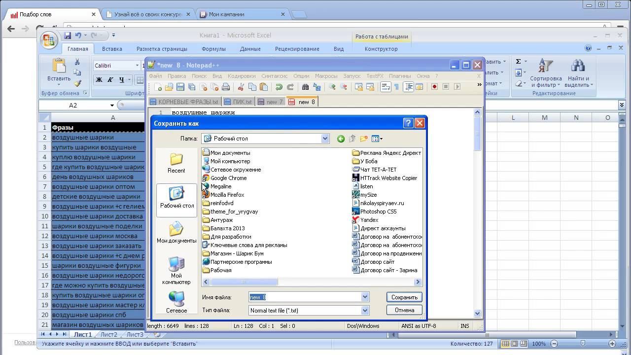The width and height of the screenshot is (631, 355).
Task: Click the Save dialog help question button
Action: [408, 123]
